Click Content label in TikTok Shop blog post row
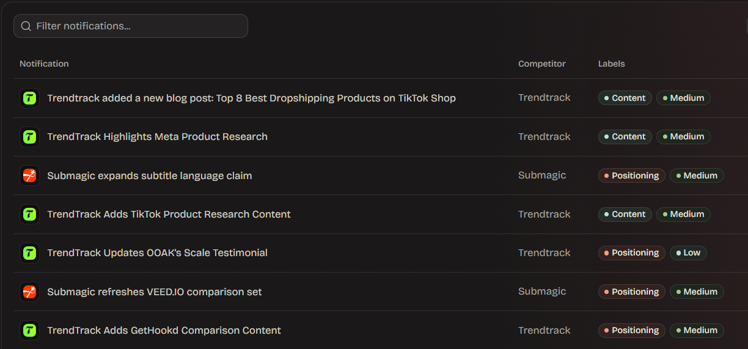The height and width of the screenshot is (349, 748). click(x=625, y=98)
